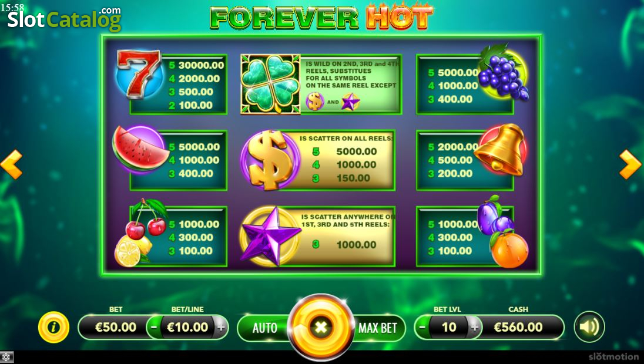This screenshot has width=644, height=364.
Task: Decrease the bet per line
Action: point(154,328)
